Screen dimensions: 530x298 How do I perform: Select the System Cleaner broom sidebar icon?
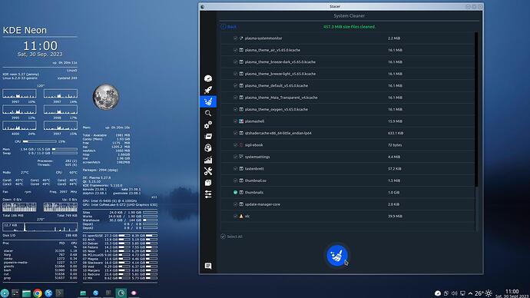[x=208, y=101]
